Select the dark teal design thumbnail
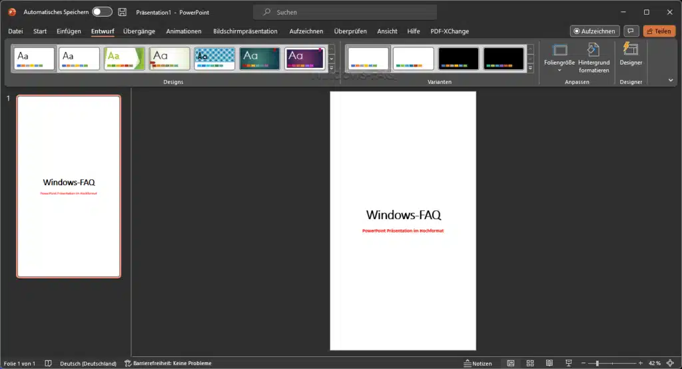 [260, 59]
